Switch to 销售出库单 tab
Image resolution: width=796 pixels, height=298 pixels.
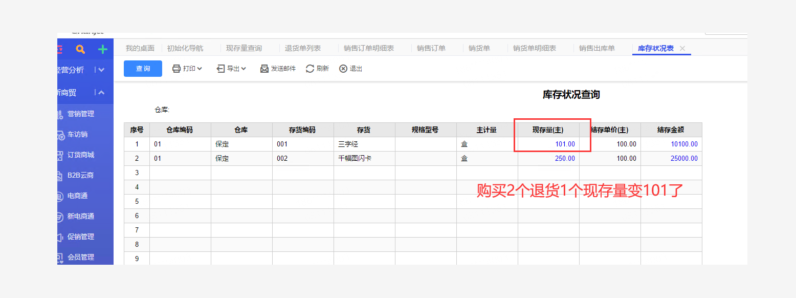(597, 48)
